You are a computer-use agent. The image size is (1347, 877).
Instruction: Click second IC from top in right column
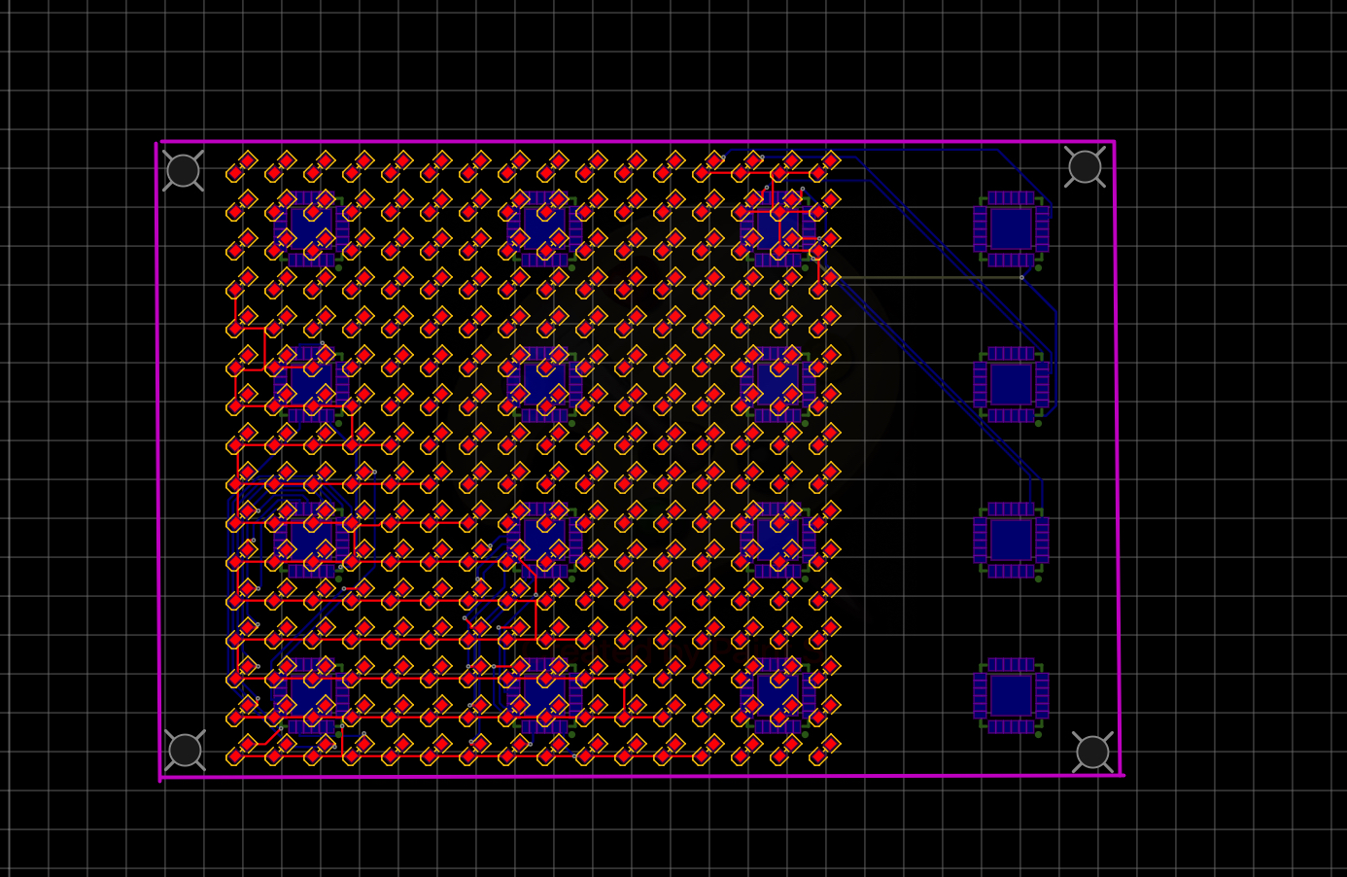[1011, 384]
